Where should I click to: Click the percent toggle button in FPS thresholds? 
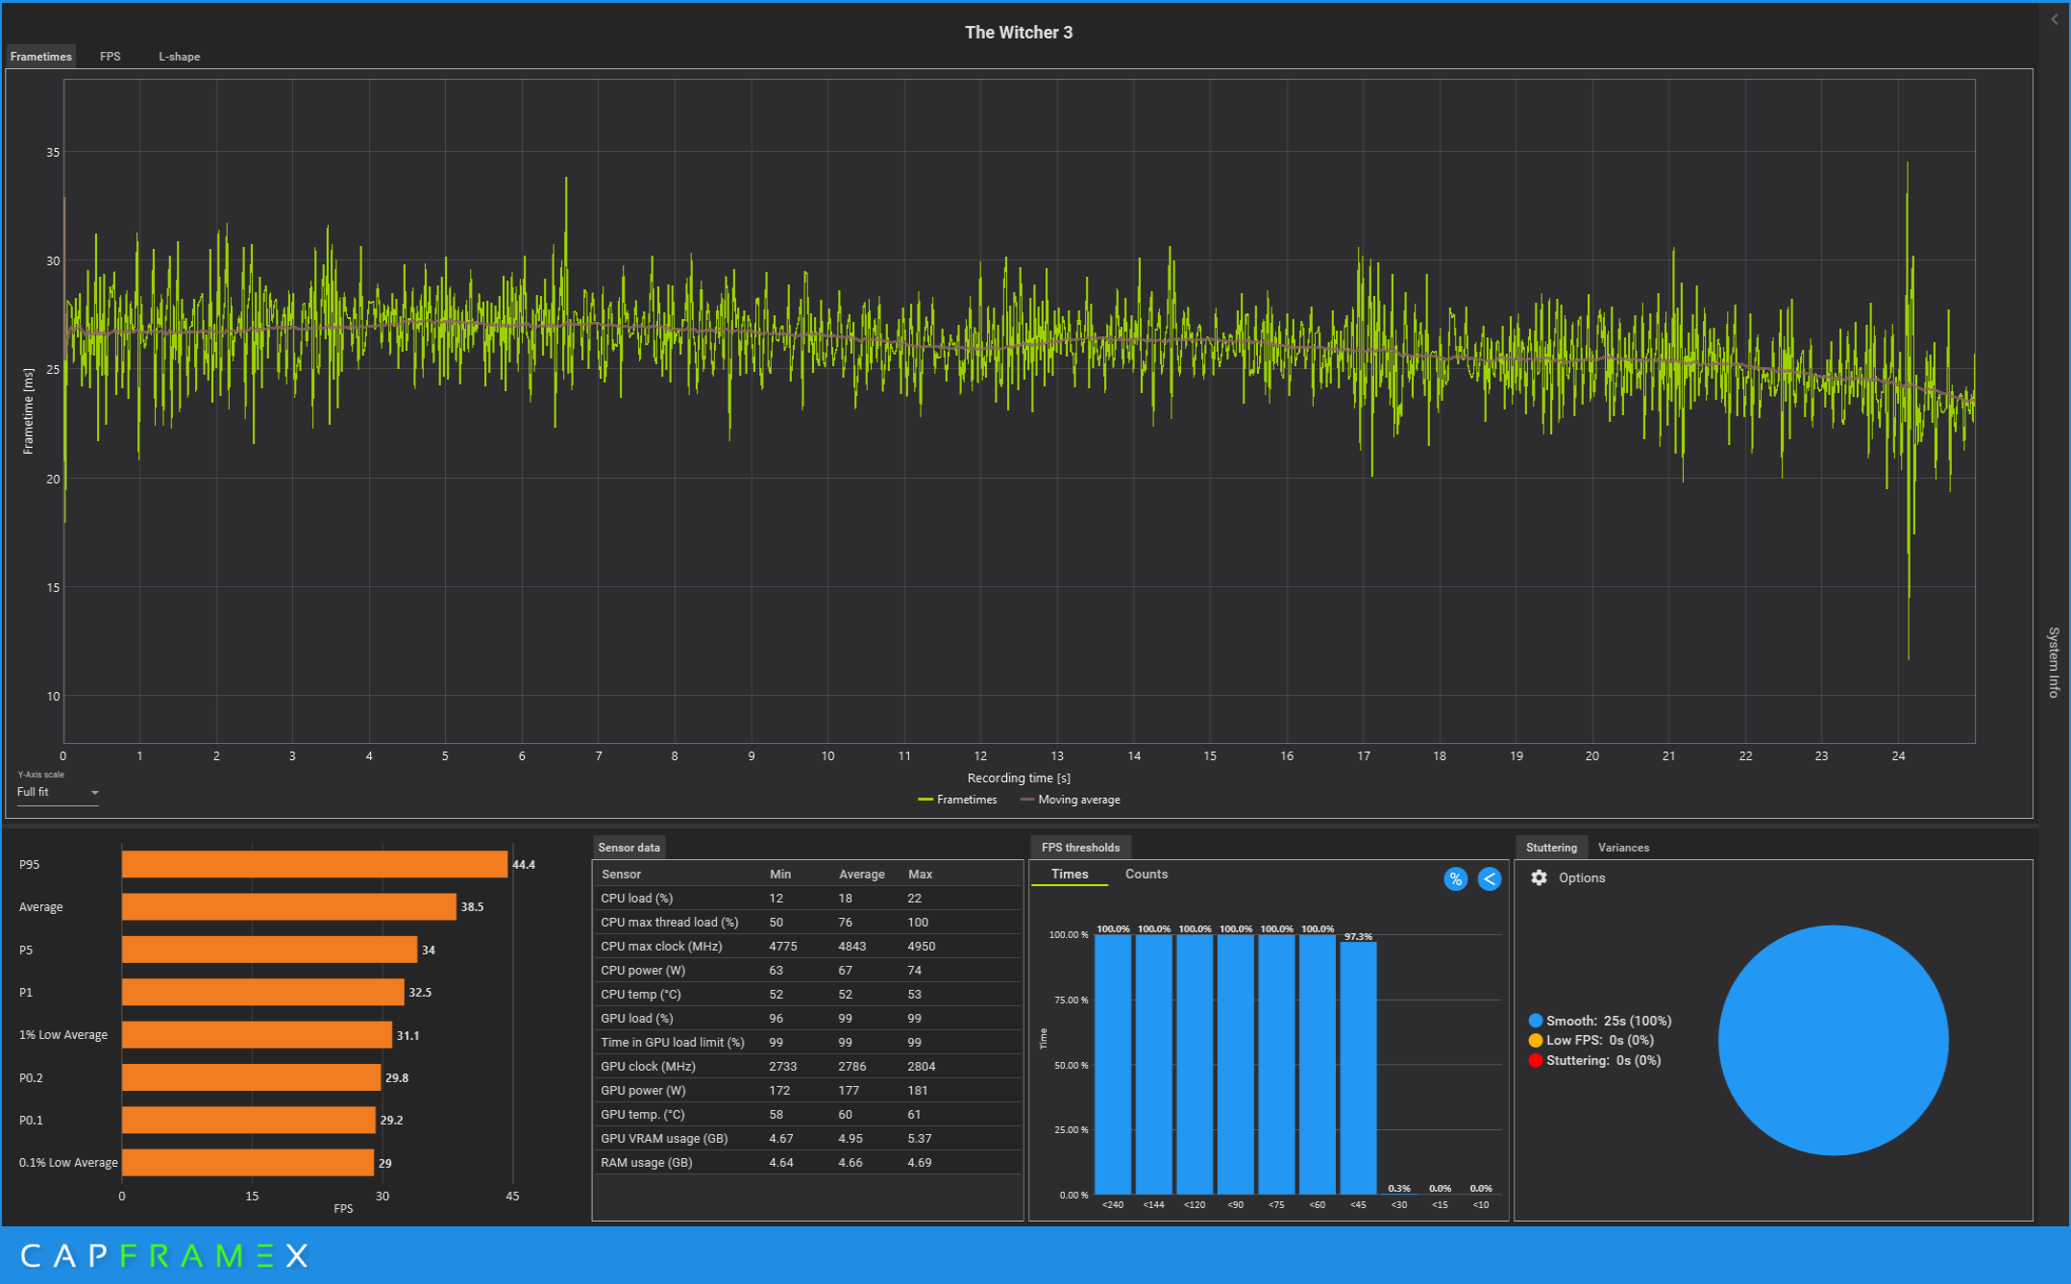1455,878
